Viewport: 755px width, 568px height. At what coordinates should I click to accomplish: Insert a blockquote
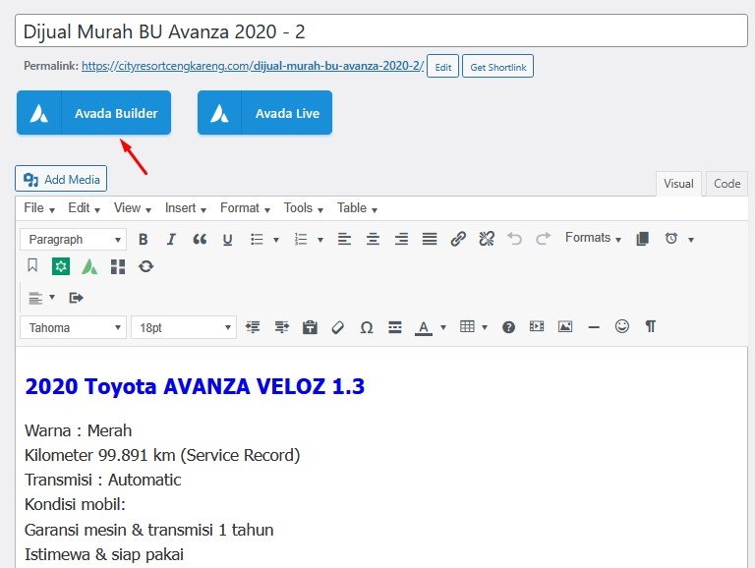click(200, 239)
